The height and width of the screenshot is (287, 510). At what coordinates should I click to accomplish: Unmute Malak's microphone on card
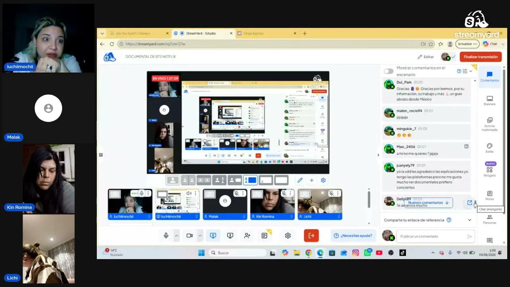[x=236, y=193]
